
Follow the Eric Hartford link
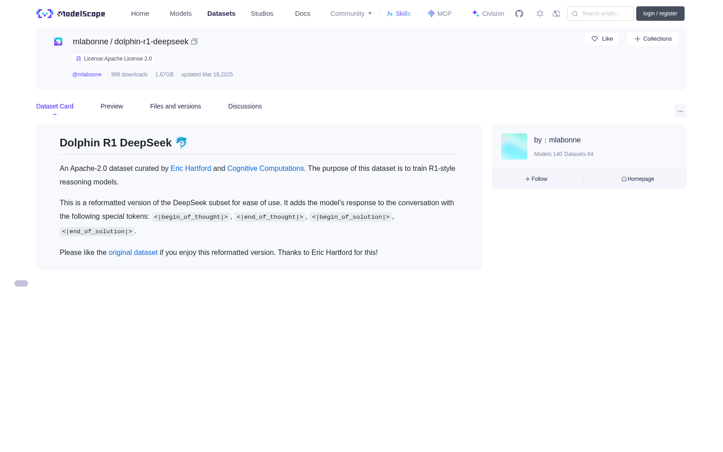[191, 168]
